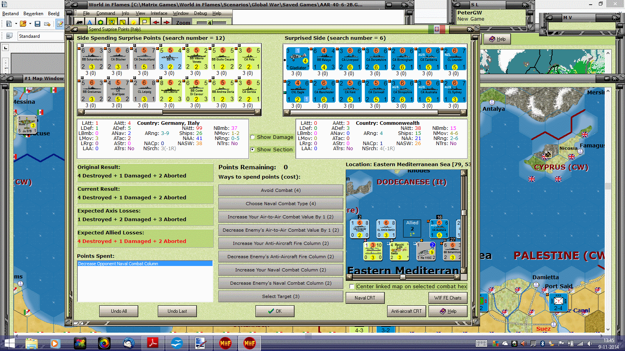Open the File menu in World in Flames
625x351 pixels.
pyautogui.click(x=86, y=13)
